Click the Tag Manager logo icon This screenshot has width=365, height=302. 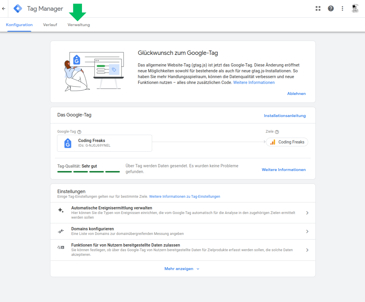18,9
